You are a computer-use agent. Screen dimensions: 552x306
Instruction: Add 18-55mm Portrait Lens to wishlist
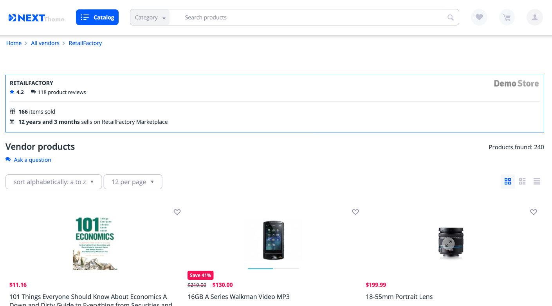[x=534, y=212]
